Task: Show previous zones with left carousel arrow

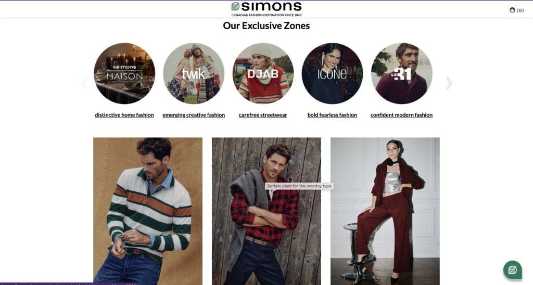Action: tap(84, 83)
